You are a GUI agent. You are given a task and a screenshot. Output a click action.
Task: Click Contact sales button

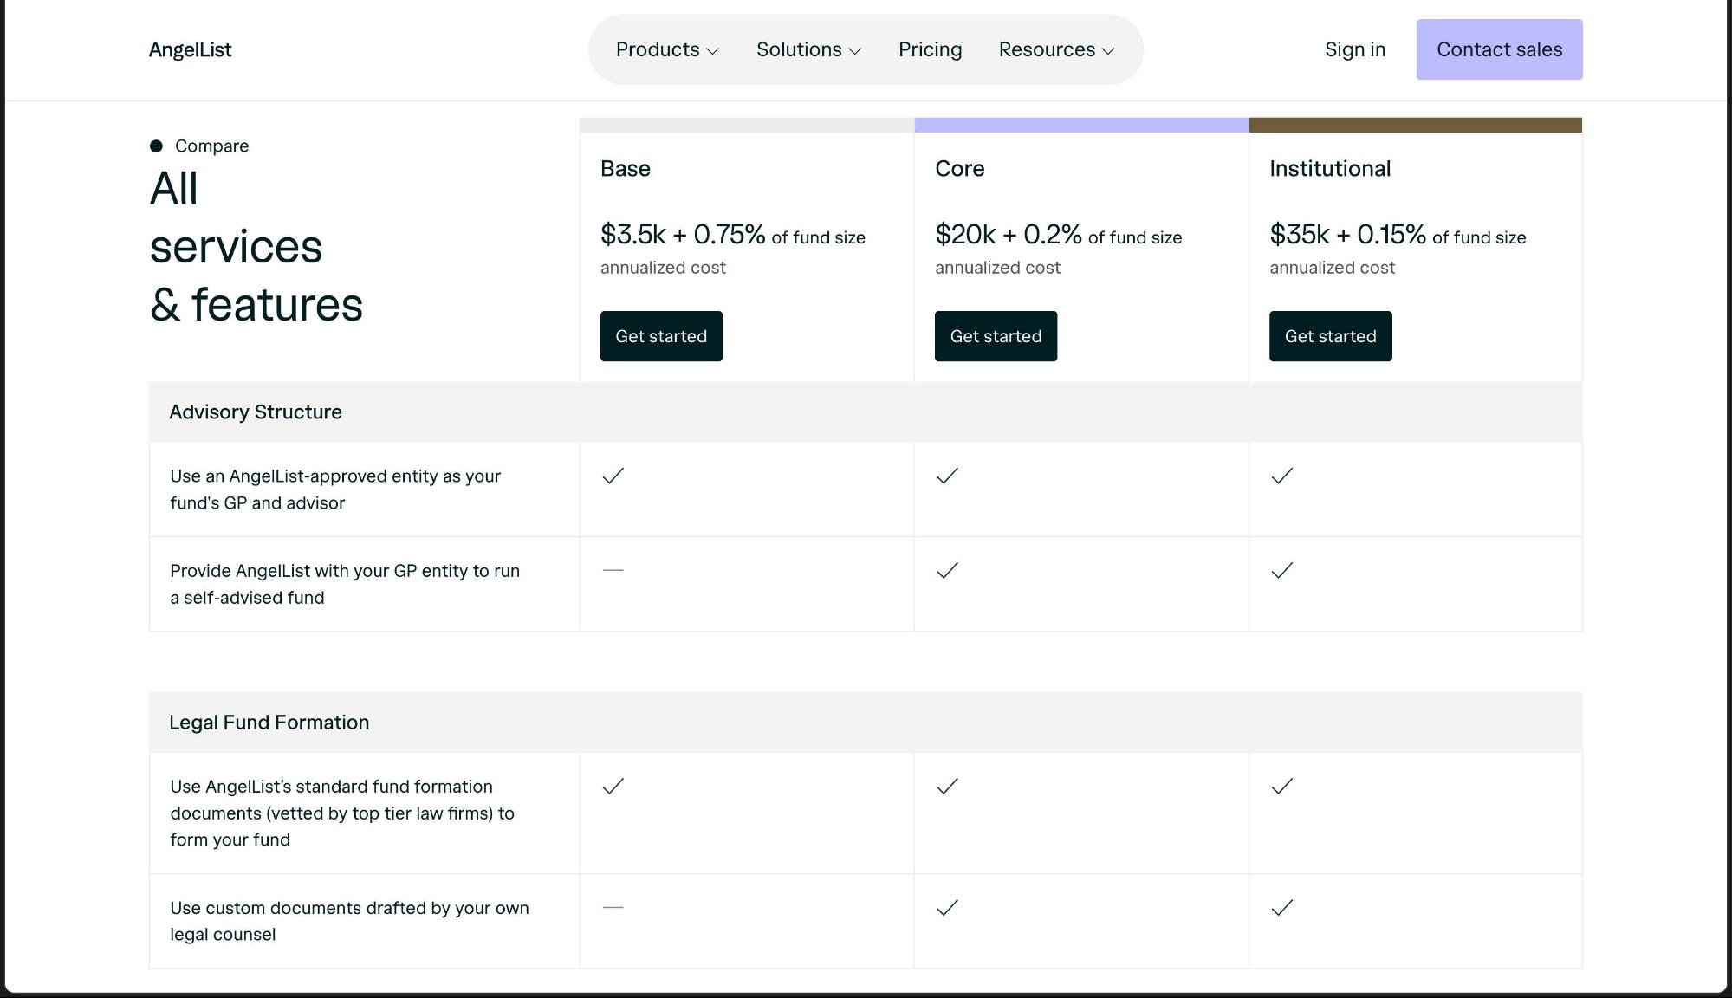pyautogui.click(x=1498, y=49)
